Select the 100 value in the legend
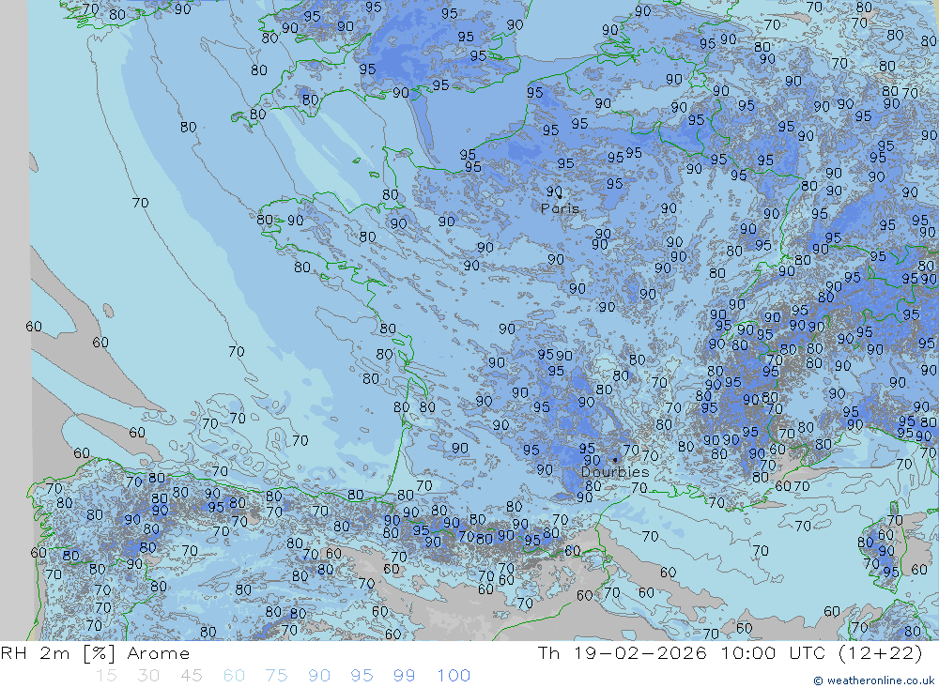Image resolution: width=939 pixels, height=688 pixels. 454,676
